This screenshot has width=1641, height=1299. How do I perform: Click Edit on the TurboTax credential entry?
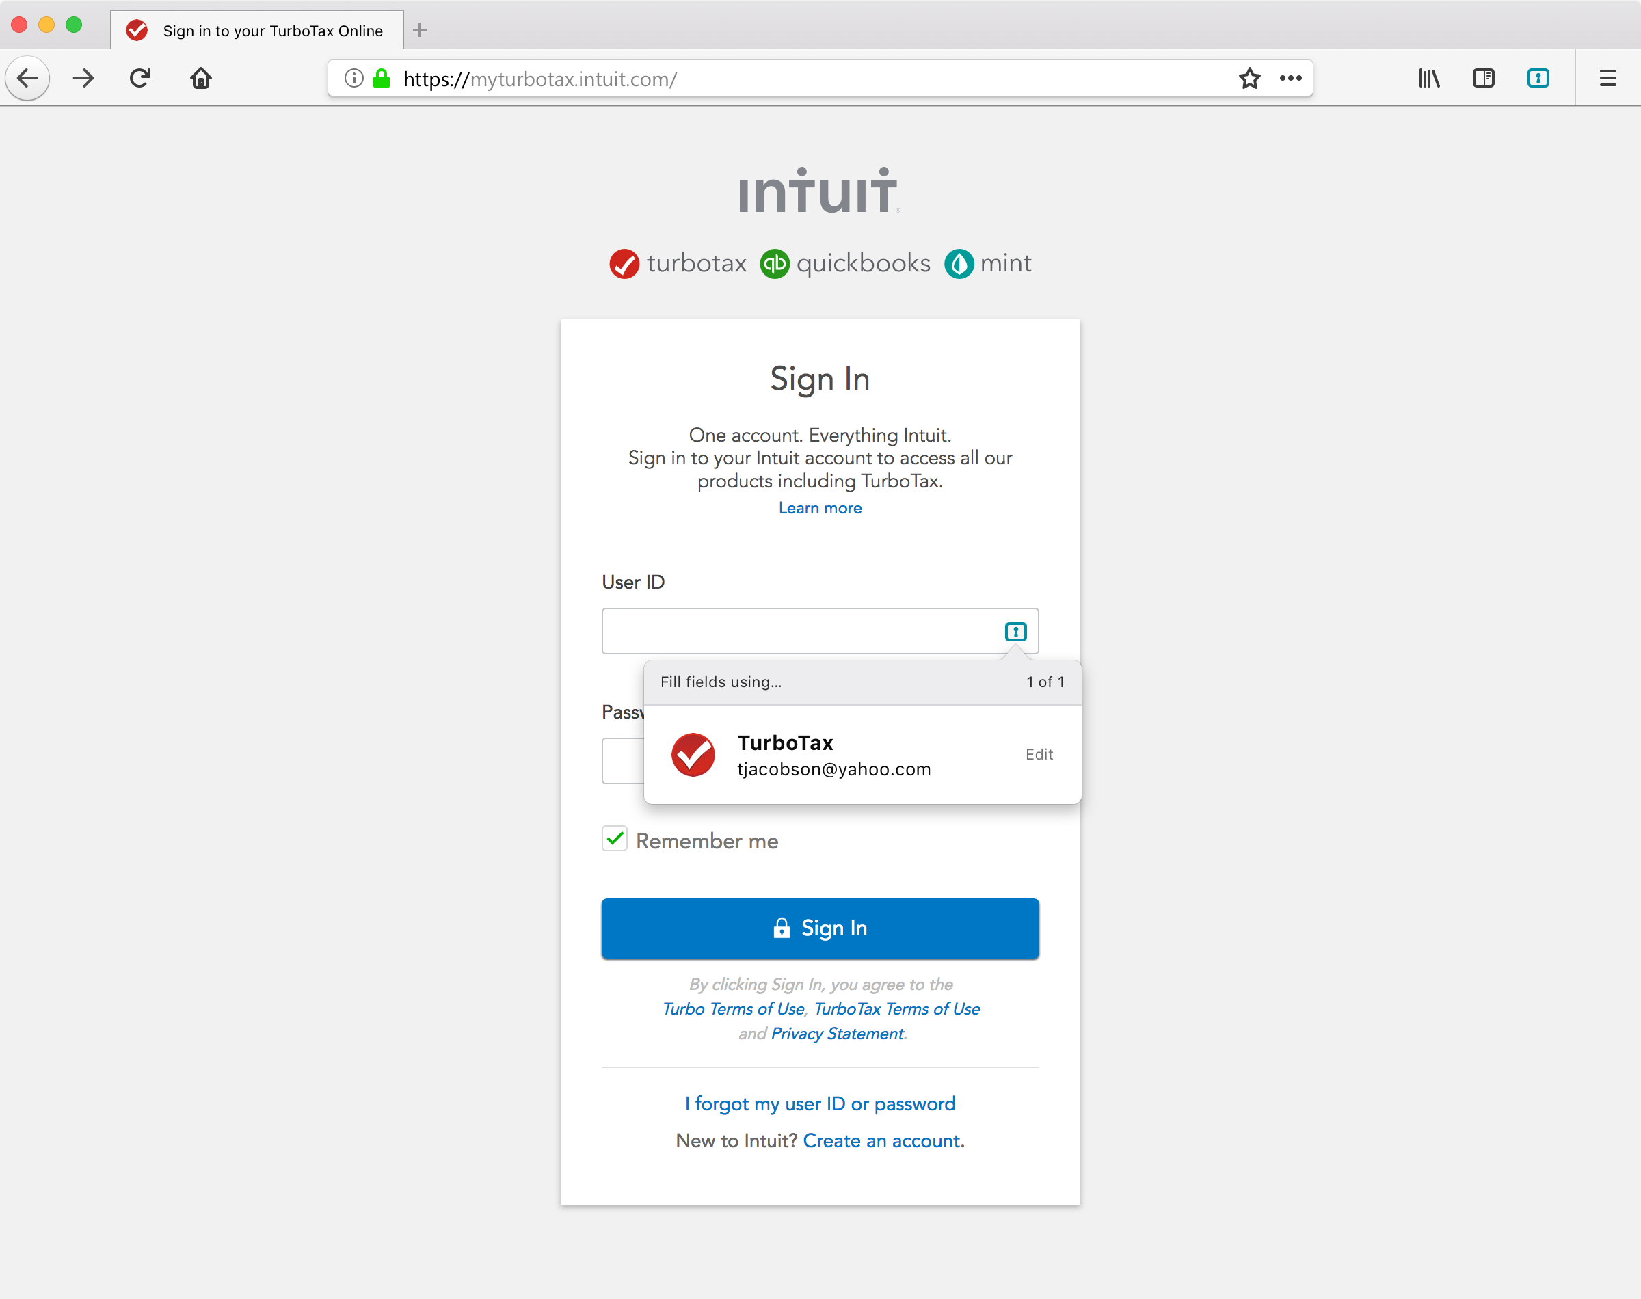coord(1039,753)
